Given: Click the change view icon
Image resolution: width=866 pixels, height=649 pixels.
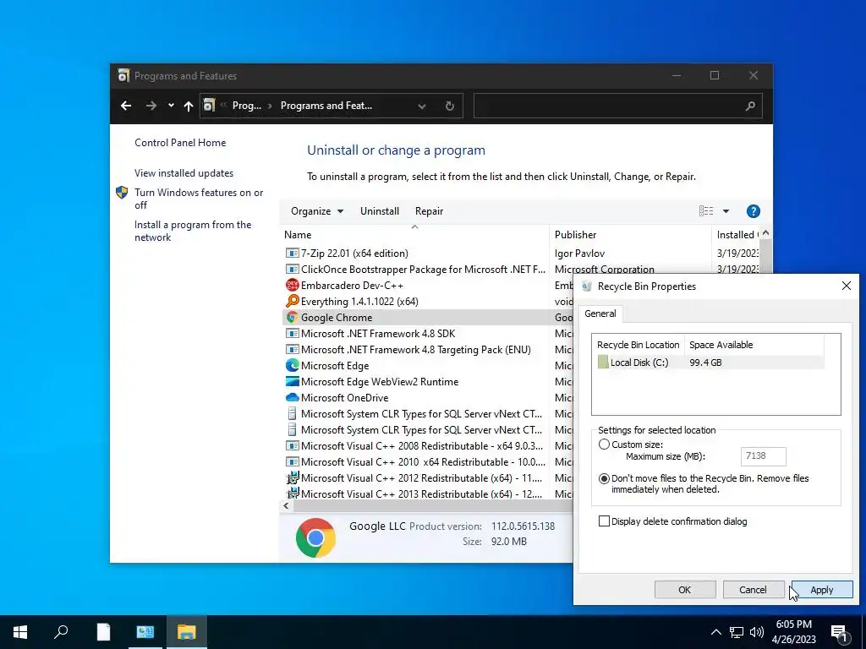Looking at the screenshot, I should click(706, 210).
